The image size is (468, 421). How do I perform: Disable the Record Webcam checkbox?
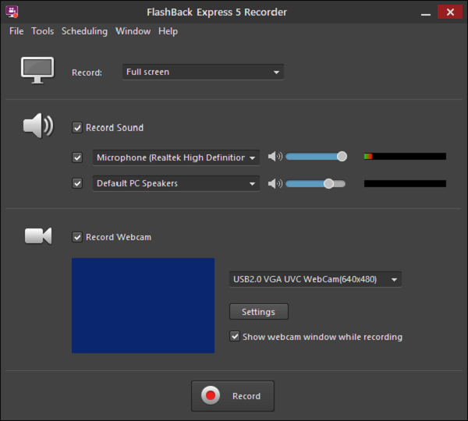click(77, 237)
